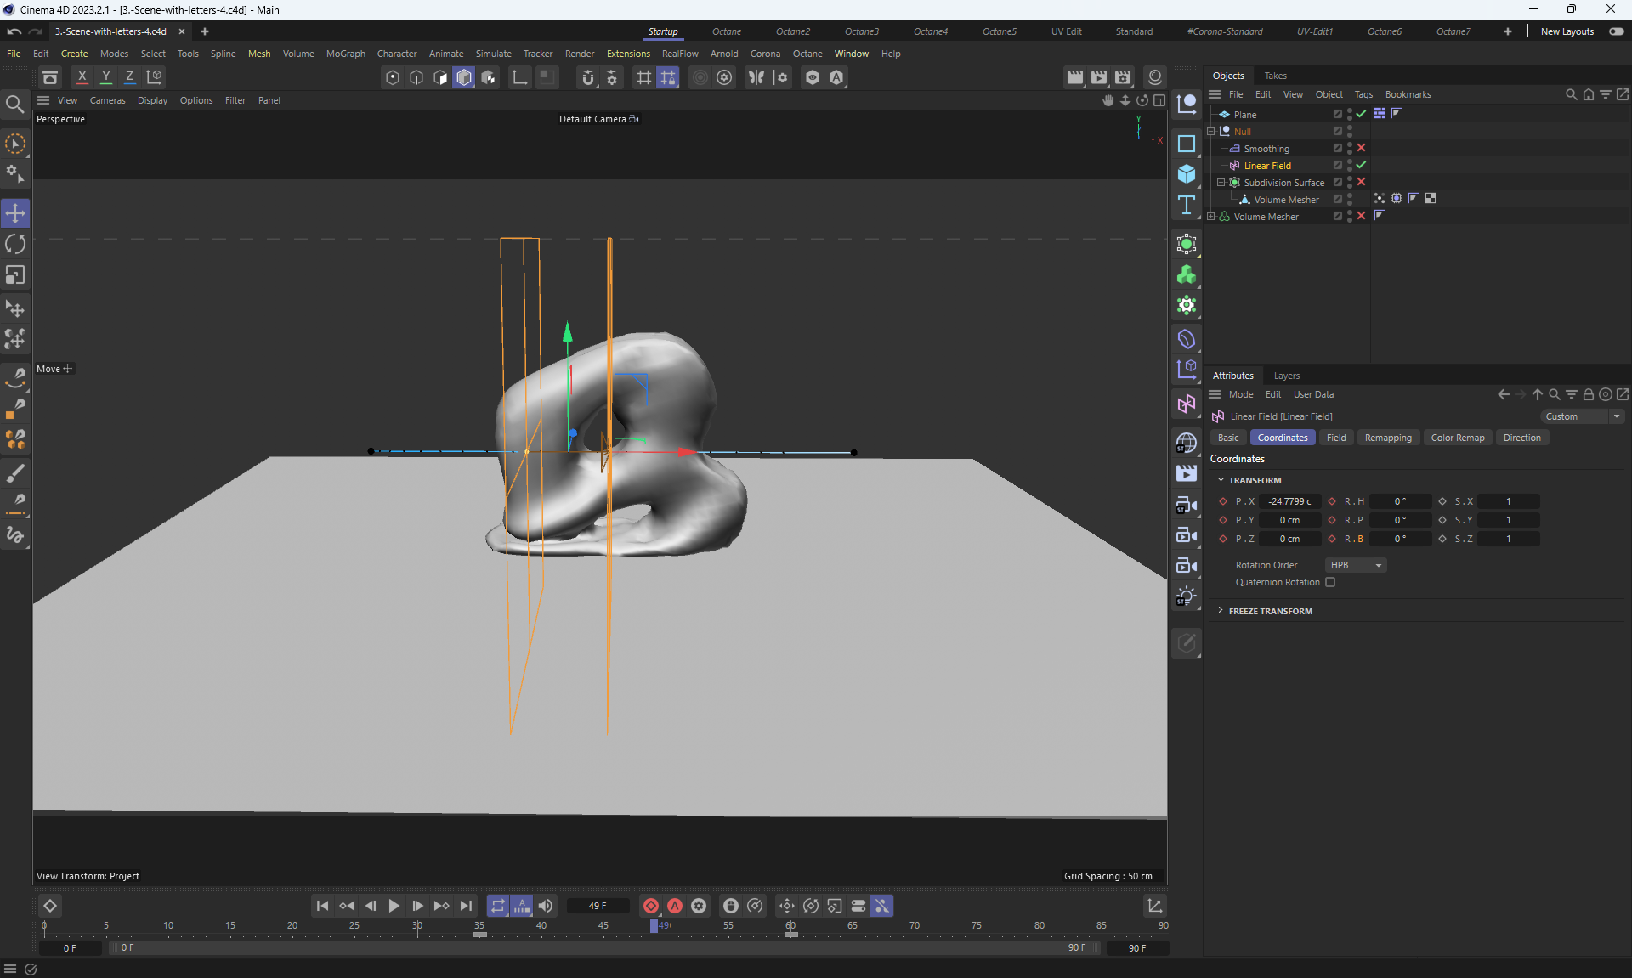Switch to the Remapping tab
The height and width of the screenshot is (978, 1632).
[x=1387, y=438]
